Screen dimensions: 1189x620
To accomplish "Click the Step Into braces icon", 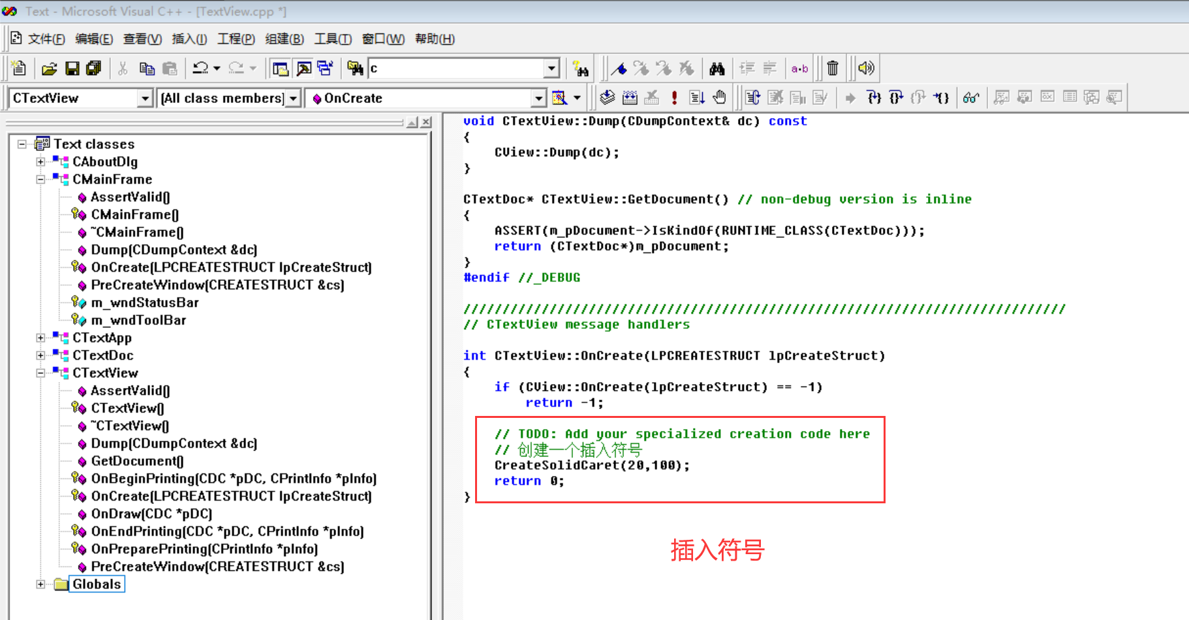I will pos(874,98).
